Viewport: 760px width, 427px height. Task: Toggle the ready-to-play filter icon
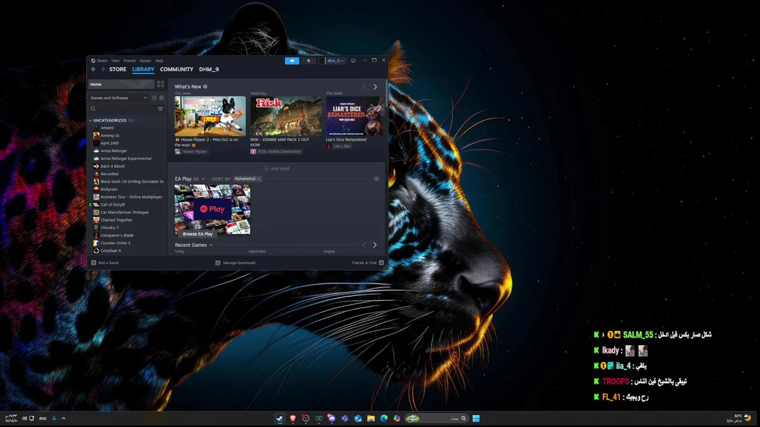(161, 98)
